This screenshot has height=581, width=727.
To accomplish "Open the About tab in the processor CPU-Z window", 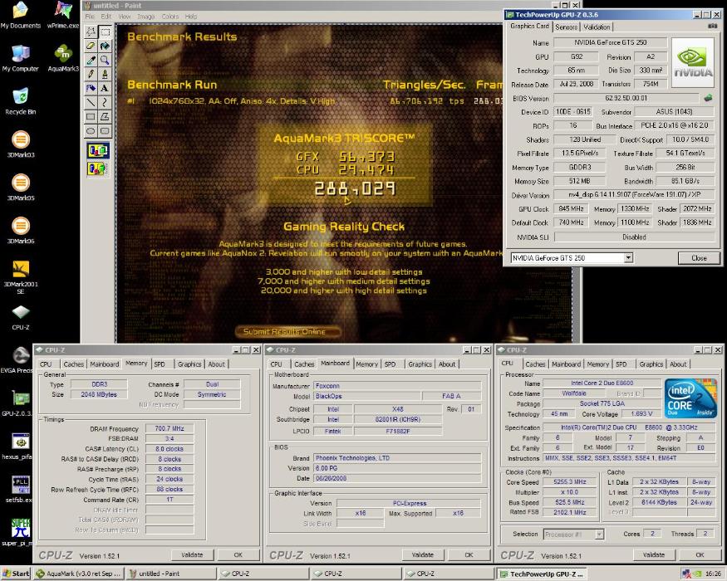I will [x=678, y=364].
